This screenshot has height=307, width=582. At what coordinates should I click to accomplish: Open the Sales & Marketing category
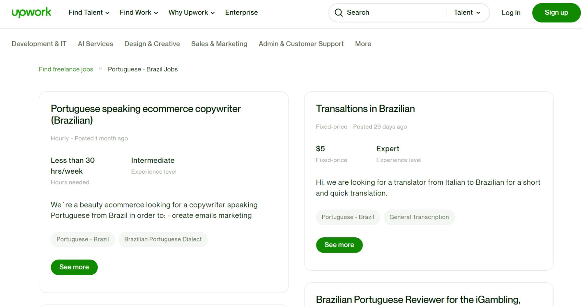pos(219,44)
